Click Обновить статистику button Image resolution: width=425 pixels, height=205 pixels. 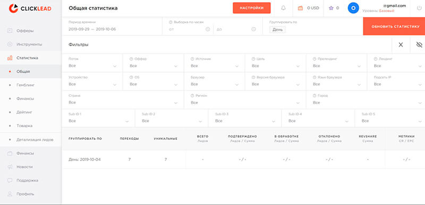click(394, 26)
